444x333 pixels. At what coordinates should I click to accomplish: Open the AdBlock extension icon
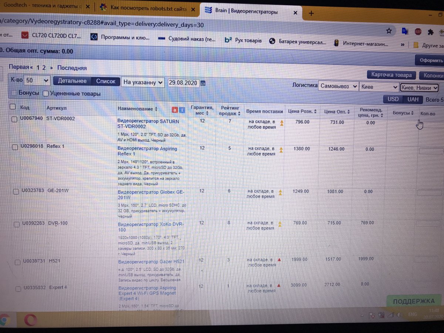[418, 31]
